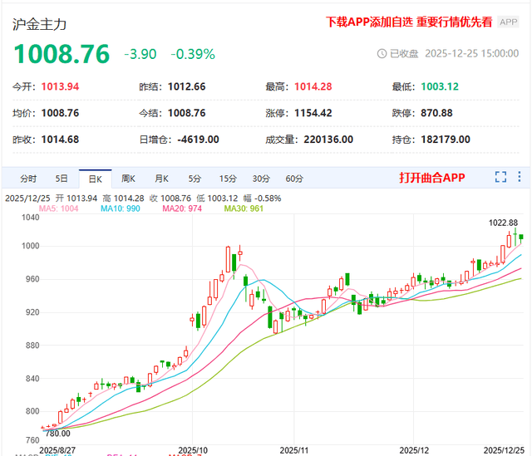This screenshot has width=532, height=456.
Task: Switch to 30分 interval chart
Action: 261,179
